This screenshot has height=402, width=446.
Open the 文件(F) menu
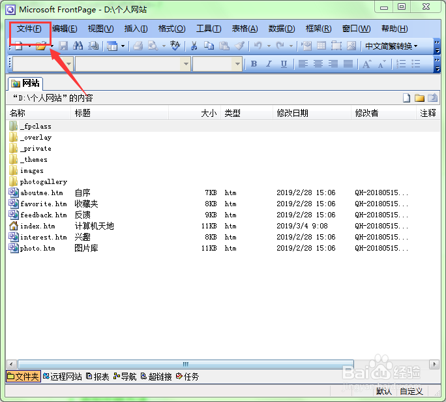(x=29, y=29)
